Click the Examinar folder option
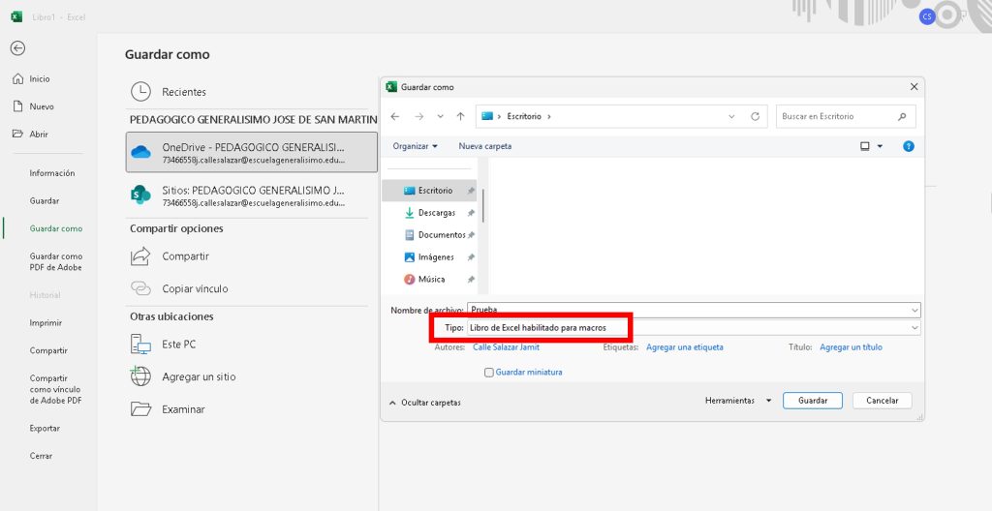The height and width of the screenshot is (511, 992). [x=183, y=409]
